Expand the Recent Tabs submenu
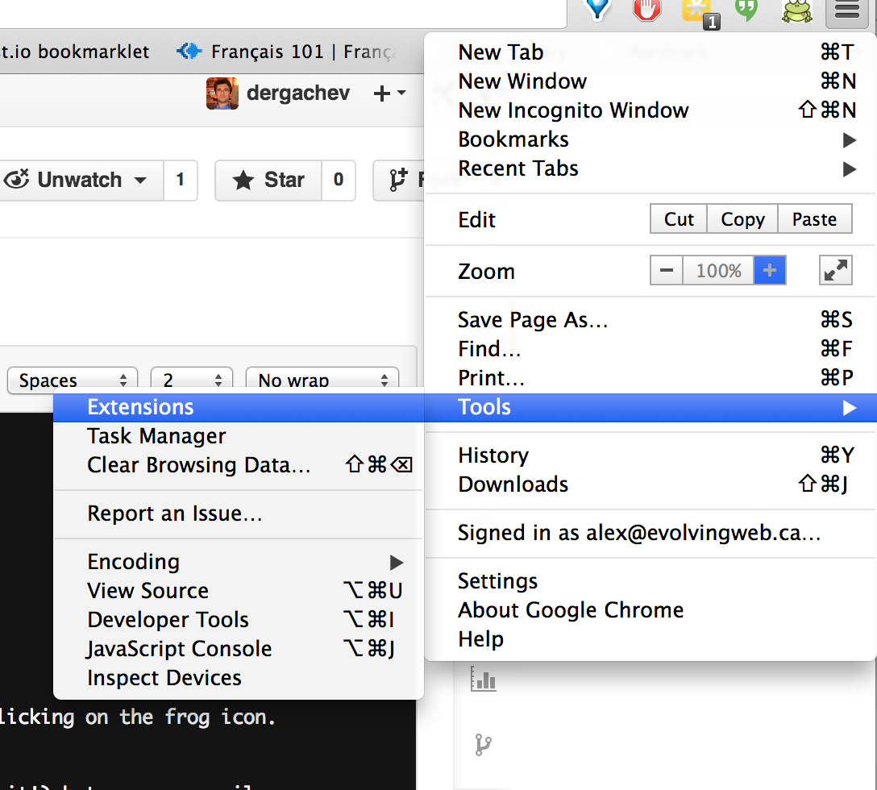The image size is (877, 790). coord(650,168)
